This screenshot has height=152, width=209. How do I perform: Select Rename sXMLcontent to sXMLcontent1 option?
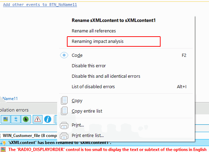[114, 20]
